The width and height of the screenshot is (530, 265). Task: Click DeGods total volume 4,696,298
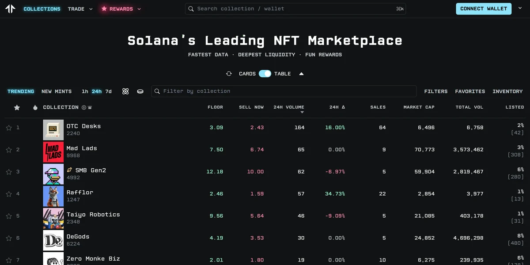[x=468, y=238]
